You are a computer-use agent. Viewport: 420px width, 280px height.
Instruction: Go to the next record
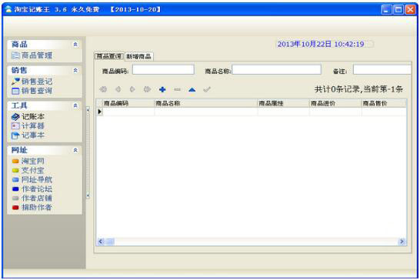132,89
